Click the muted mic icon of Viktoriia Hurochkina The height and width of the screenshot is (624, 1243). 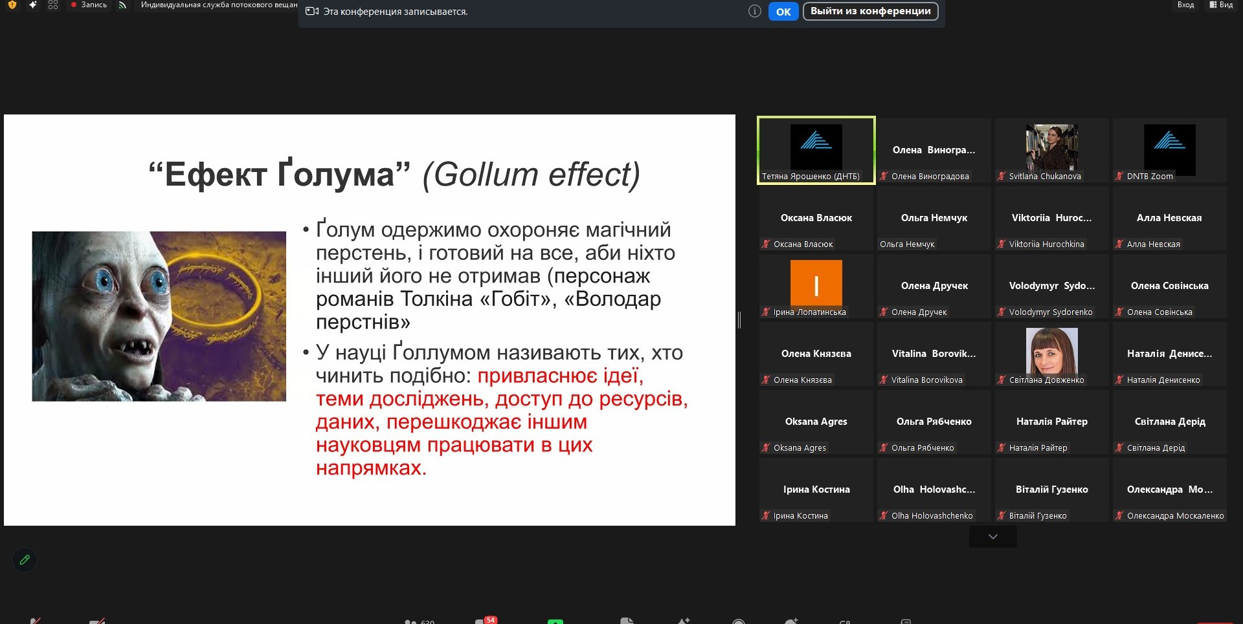tap(1002, 244)
